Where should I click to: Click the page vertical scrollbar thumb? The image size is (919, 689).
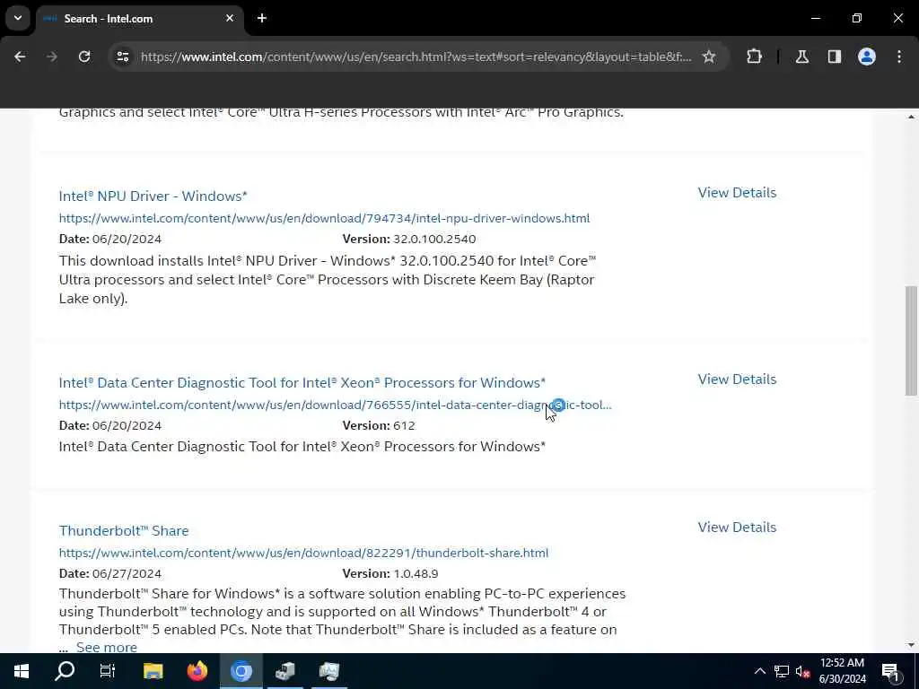coord(911,341)
